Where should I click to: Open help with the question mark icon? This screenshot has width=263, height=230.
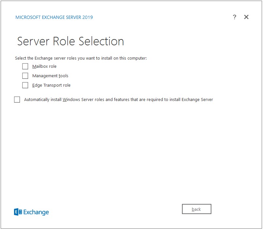[x=235, y=17]
